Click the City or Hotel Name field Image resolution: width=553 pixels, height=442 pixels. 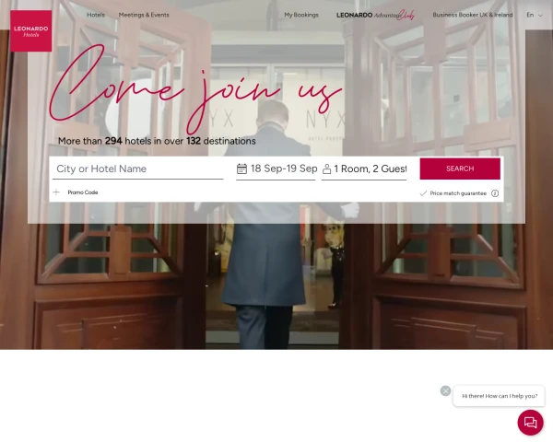click(x=138, y=169)
